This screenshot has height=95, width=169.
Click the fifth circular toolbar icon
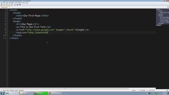[12, 5]
